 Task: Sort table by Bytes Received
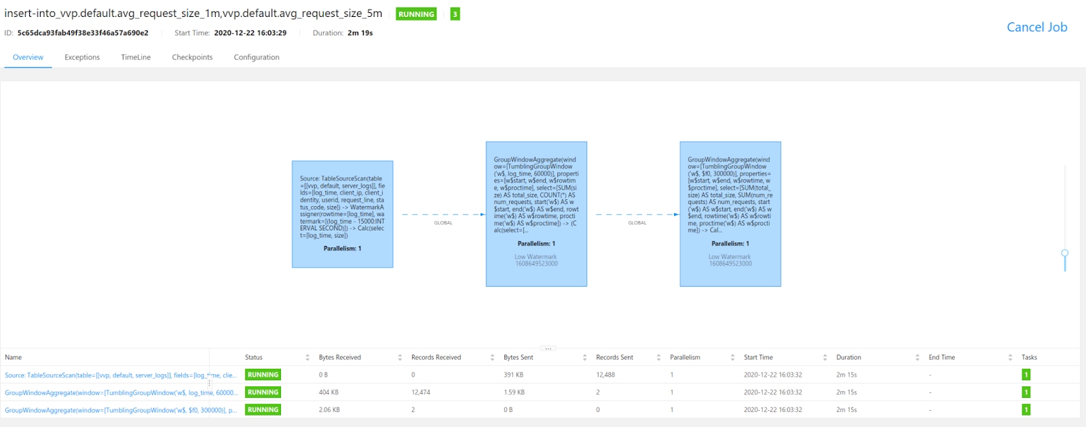point(400,357)
